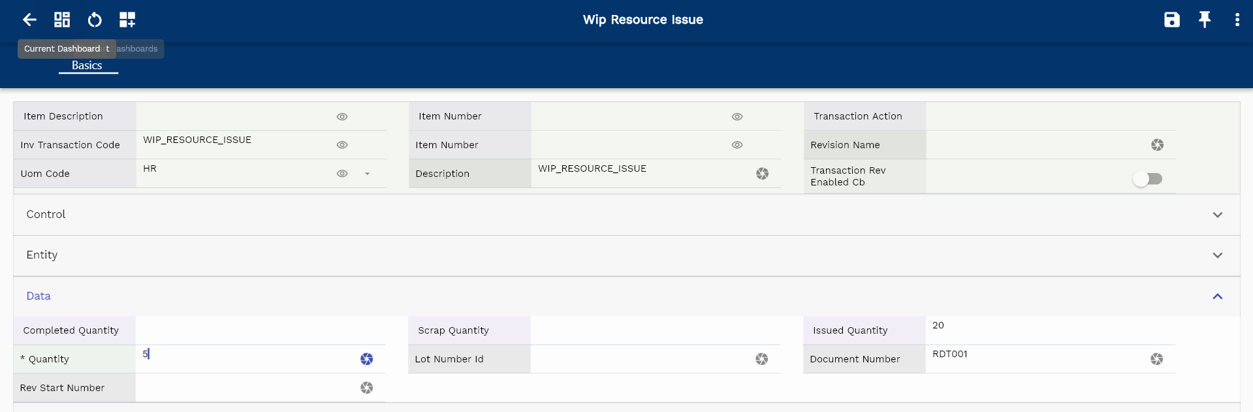Click eye icon in Inv Transaction Code row
This screenshot has width=1253, height=412.
tap(342, 145)
